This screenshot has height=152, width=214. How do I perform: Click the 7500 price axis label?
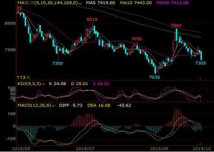(x=10, y=50)
